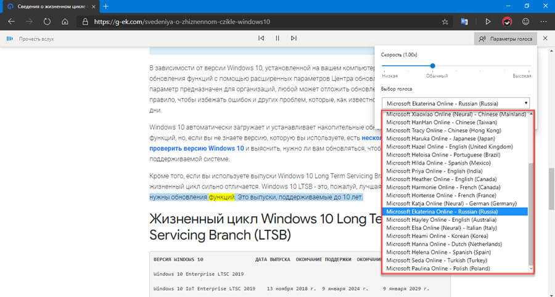Screen dimensions: 555x297
Task: Choose Microsoft Hortense Online French (France)
Action: (x=455, y=195)
